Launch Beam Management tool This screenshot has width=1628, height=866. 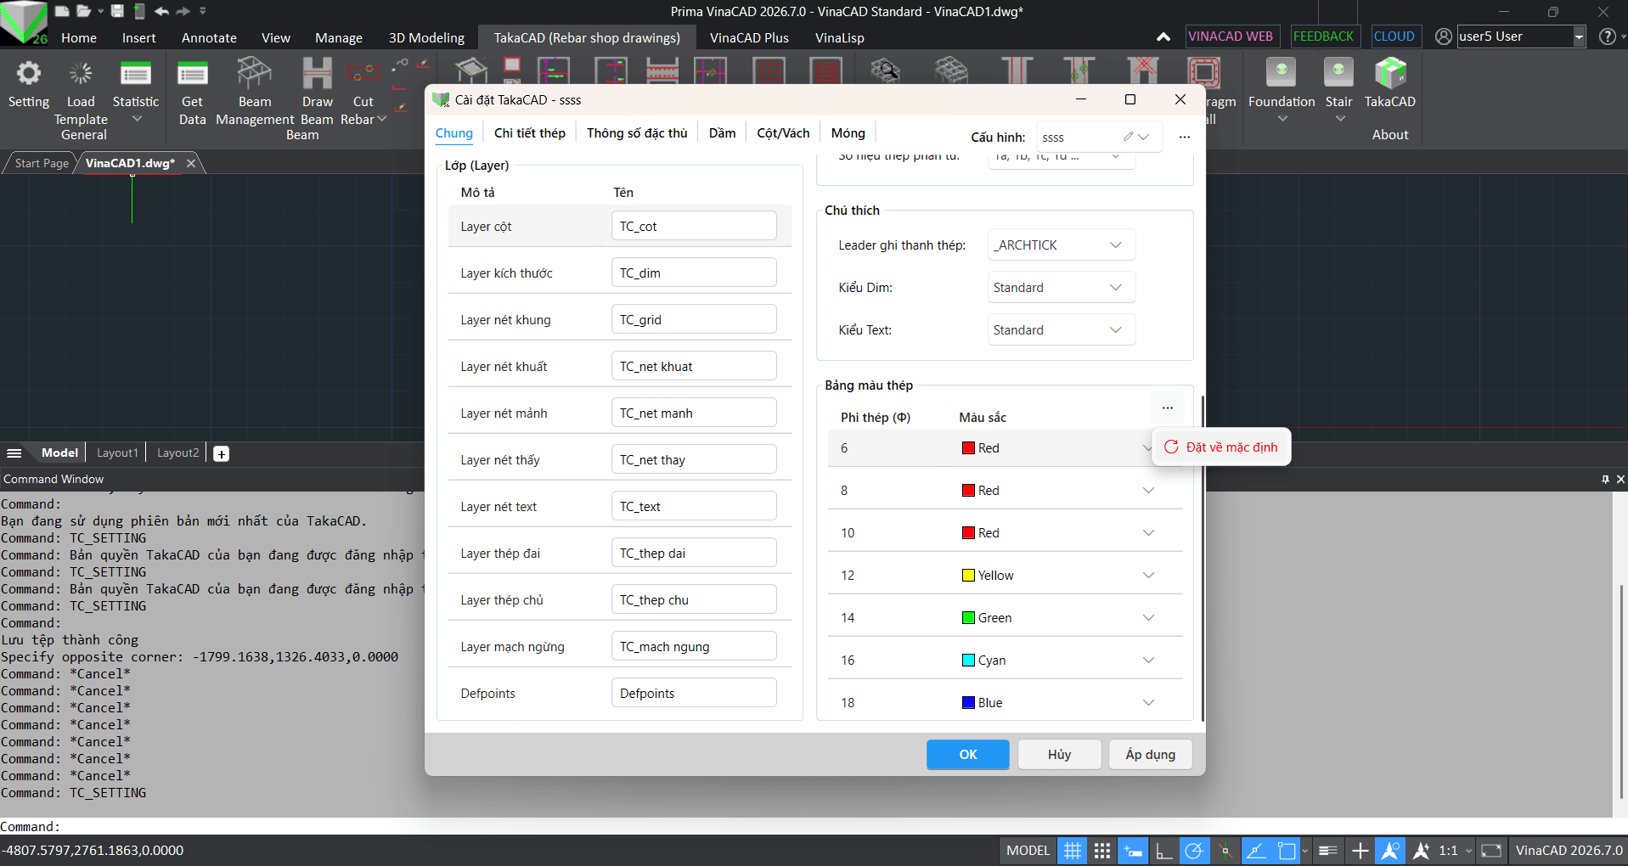tap(255, 73)
